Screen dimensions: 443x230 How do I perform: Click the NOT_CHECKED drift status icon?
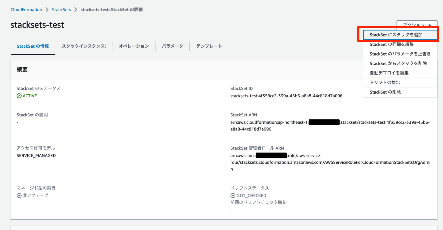click(x=233, y=195)
